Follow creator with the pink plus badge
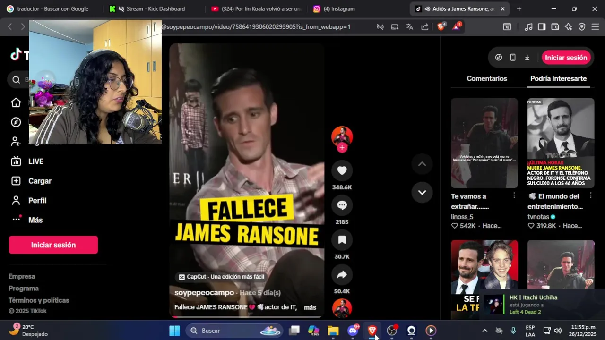 (342, 148)
